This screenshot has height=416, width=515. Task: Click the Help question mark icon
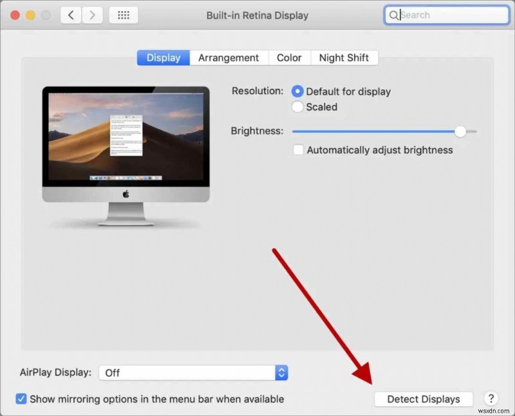491,399
